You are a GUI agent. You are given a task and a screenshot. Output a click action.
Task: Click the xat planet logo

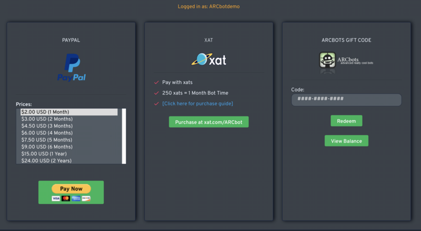click(x=208, y=59)
